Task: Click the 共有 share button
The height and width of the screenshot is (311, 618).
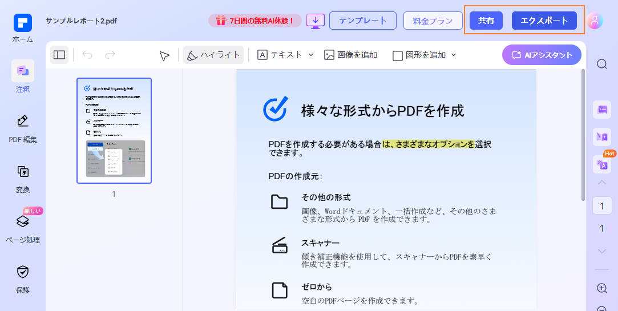Action: [x=486, y=21]
